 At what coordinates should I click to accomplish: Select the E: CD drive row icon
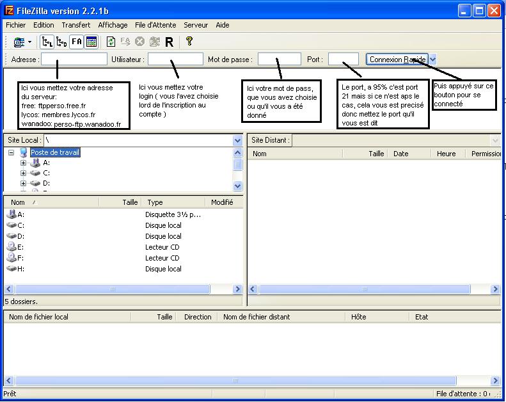[x=12, y=246]
